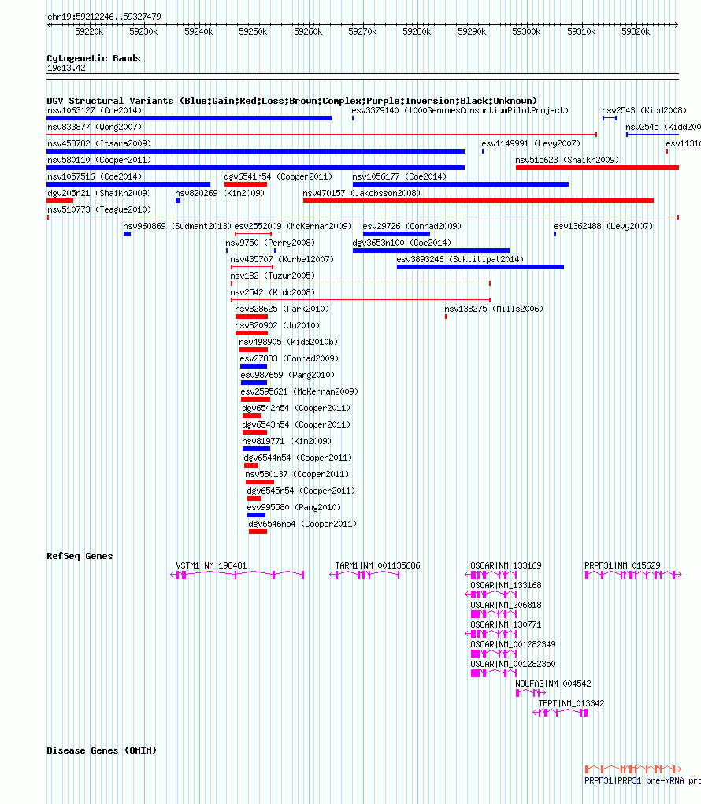Select the 19q13.42 cytogenetic band label
The image size is (701, 804).
pyautogui.click(x=66, y=69)
